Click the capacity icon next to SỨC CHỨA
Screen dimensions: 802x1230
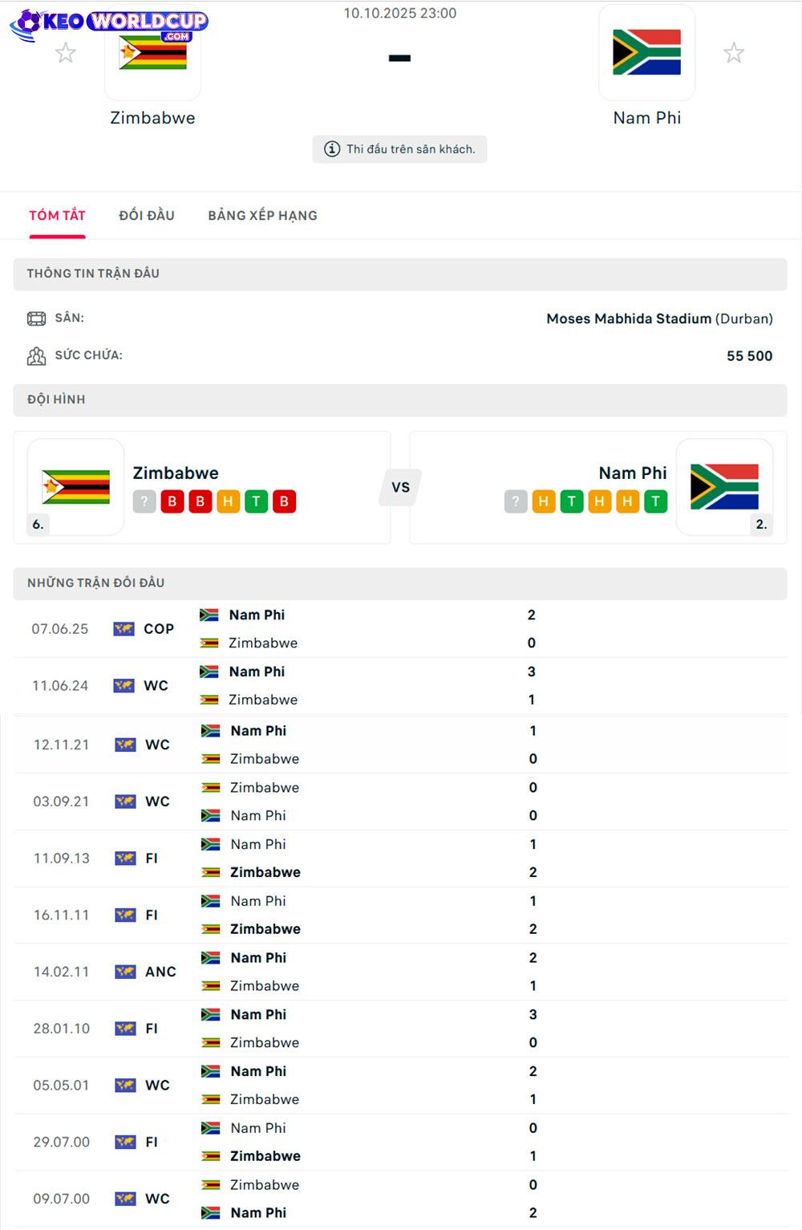point(36,355)
